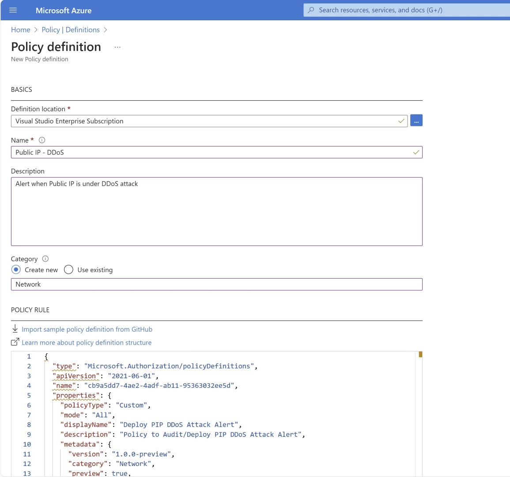The height and width of the screenshot is (477, 510).
Task: Open Policy | Definitions breadcrumb
Action: click(x=71, y=30)
